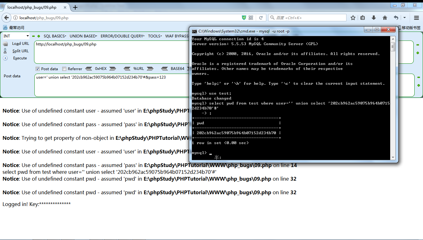The width and height of the screenshot is (423, 240).
Task: Open a new tab with the plus button
Action: (x=75, y=7)
